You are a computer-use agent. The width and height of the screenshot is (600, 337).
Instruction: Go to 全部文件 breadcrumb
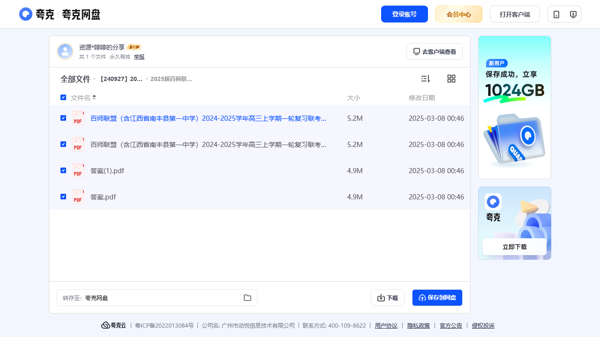tap(75, 79)
